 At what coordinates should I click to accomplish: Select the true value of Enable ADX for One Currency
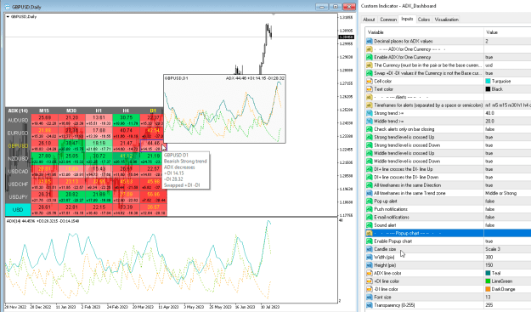489,57
